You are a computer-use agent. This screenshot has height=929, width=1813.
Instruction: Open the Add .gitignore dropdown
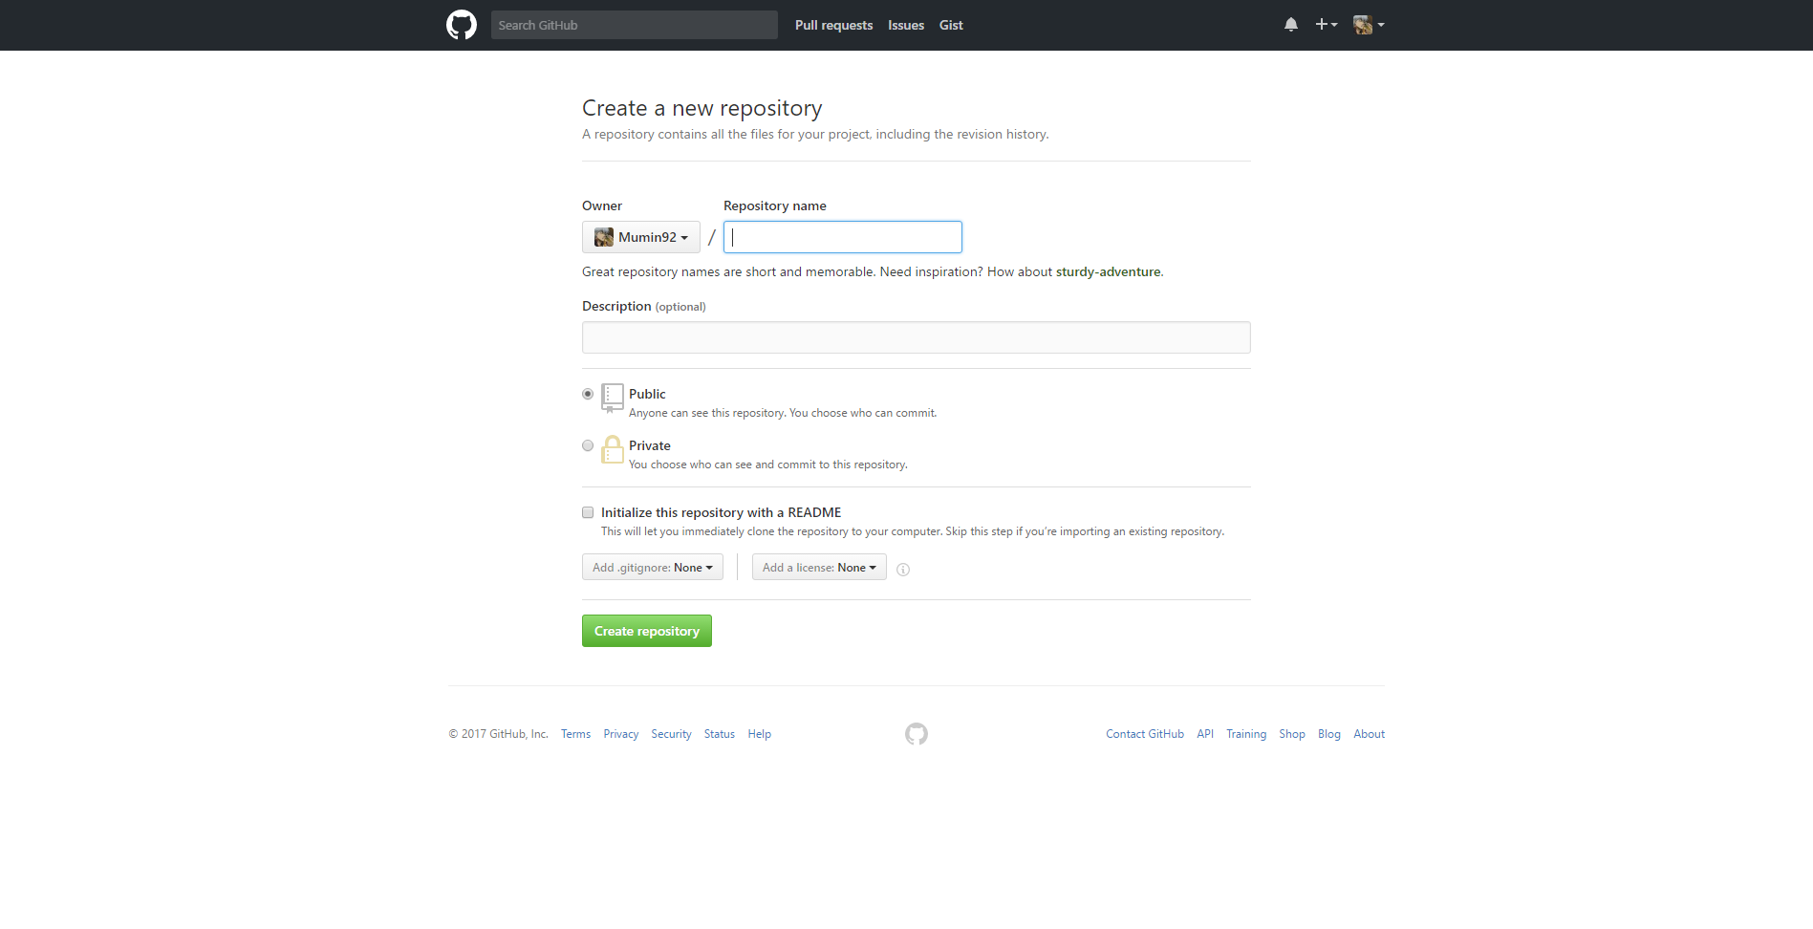[652, 567]
